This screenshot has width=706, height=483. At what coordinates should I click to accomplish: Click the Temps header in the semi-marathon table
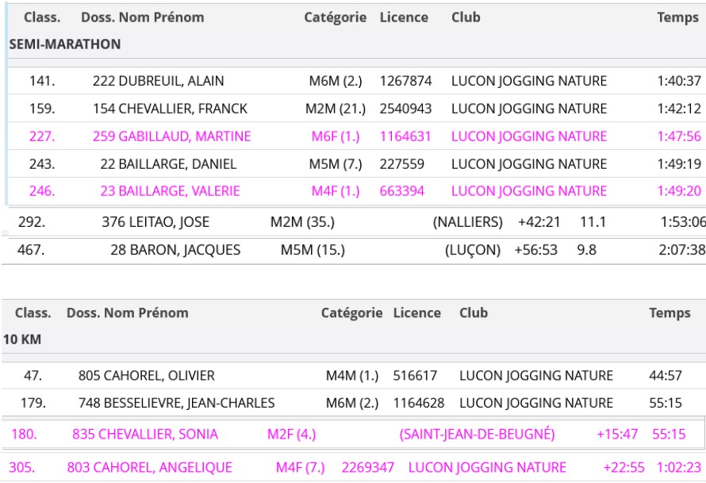[x=677, y=17]
